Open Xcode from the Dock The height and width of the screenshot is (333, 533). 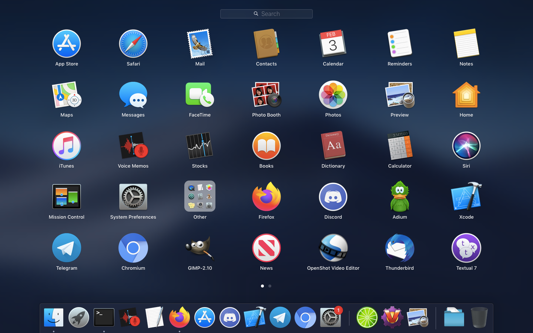(x=255, y=317)
